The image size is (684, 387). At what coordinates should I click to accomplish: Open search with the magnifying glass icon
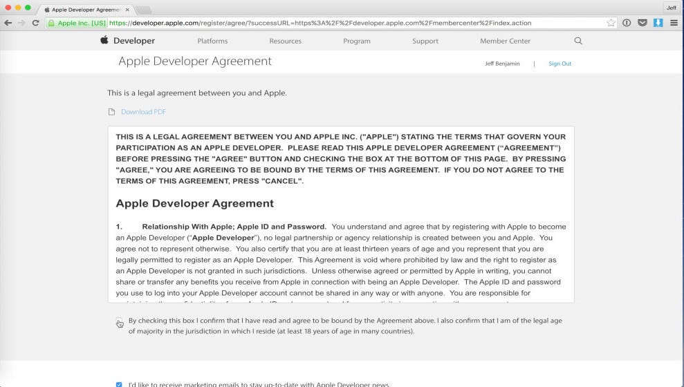click(x=578, y=41)
